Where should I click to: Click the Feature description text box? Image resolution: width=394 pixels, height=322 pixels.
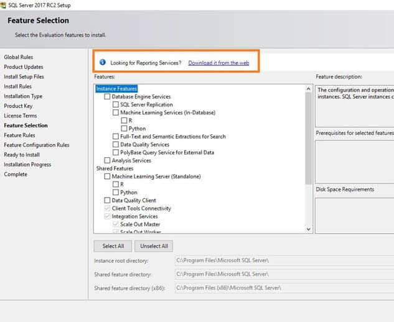point(355,106)
